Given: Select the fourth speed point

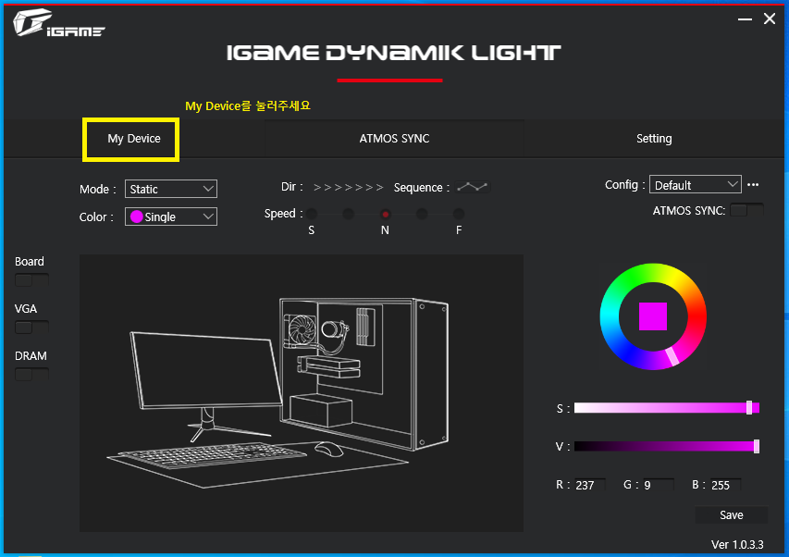Looking at the screenshot, I should (422, 215).
